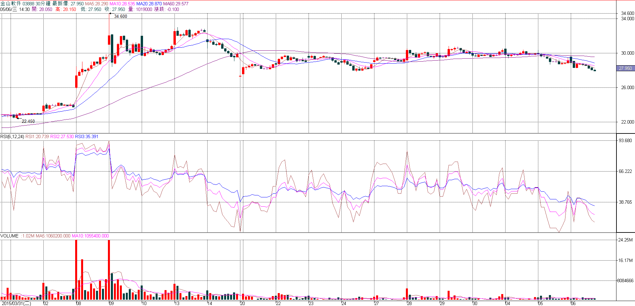Click the 06 date marker on time axis
This screenshot has height=306, width=635.
(573, 303)
